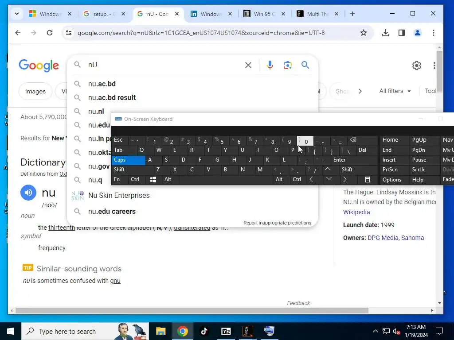The height and width of the screenshot is (340, 454).
Task: Toggle Chrome side panel icon
Action: (402, 33)
